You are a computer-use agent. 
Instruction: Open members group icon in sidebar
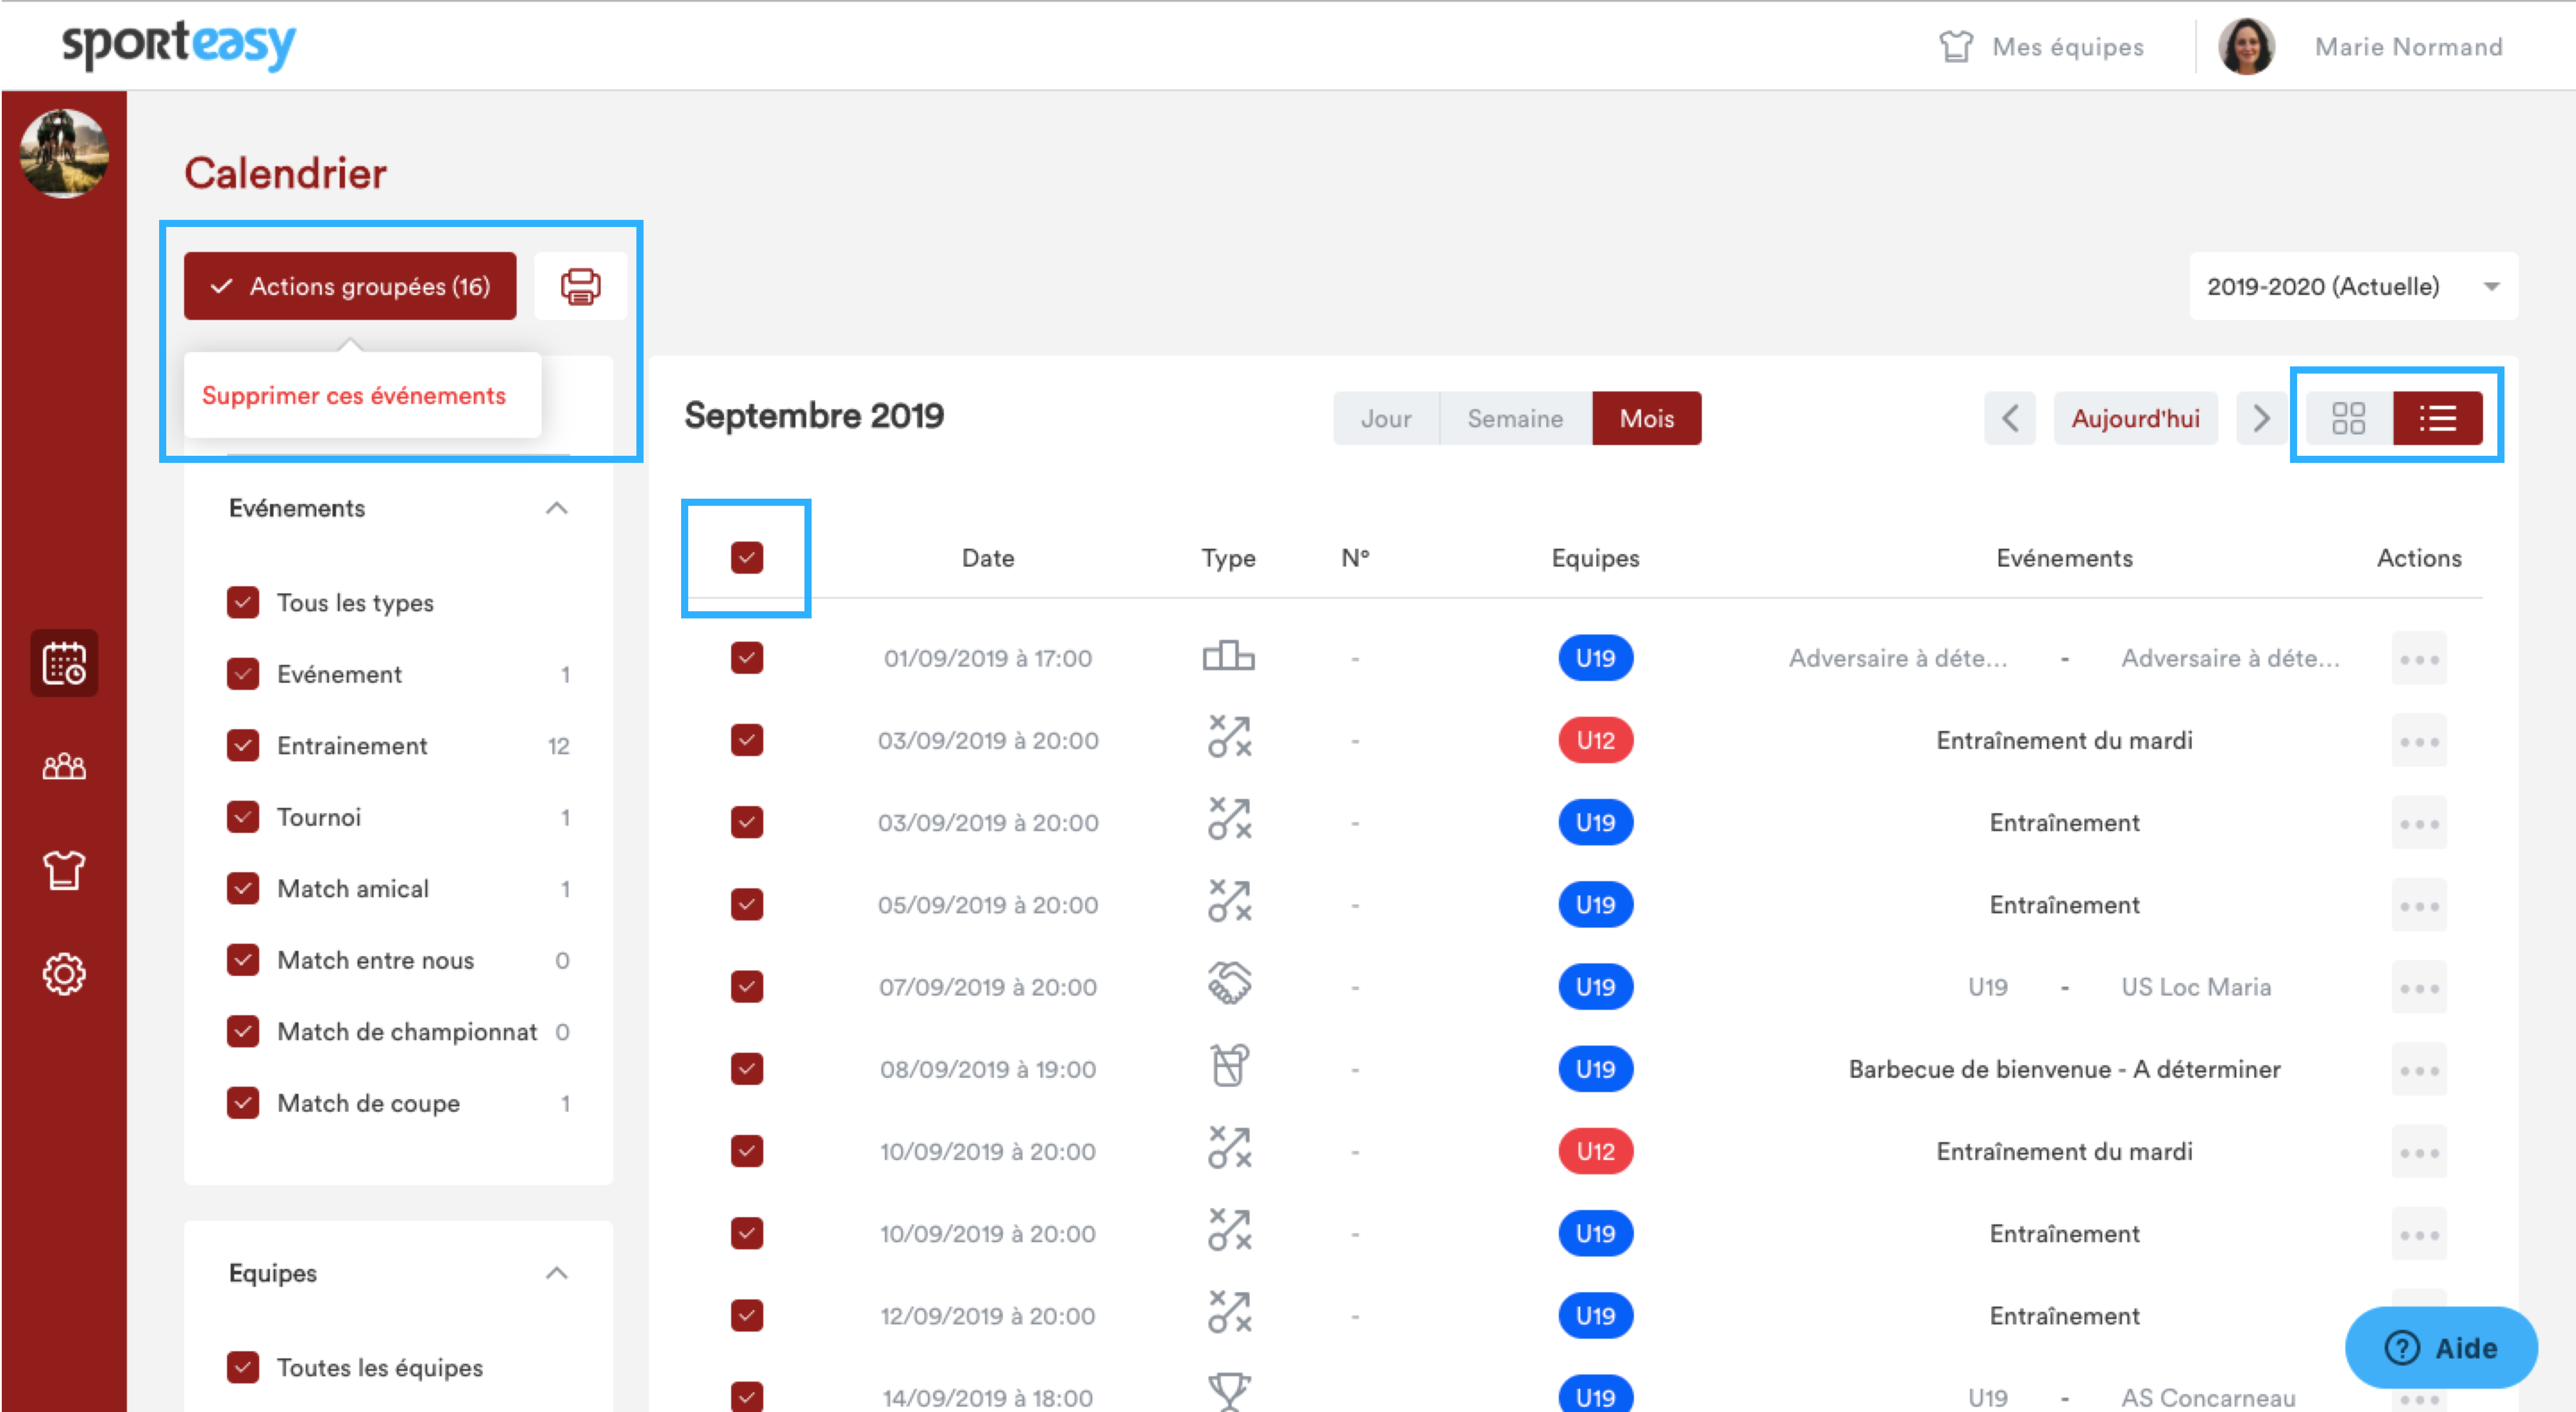tap(64, 767)
